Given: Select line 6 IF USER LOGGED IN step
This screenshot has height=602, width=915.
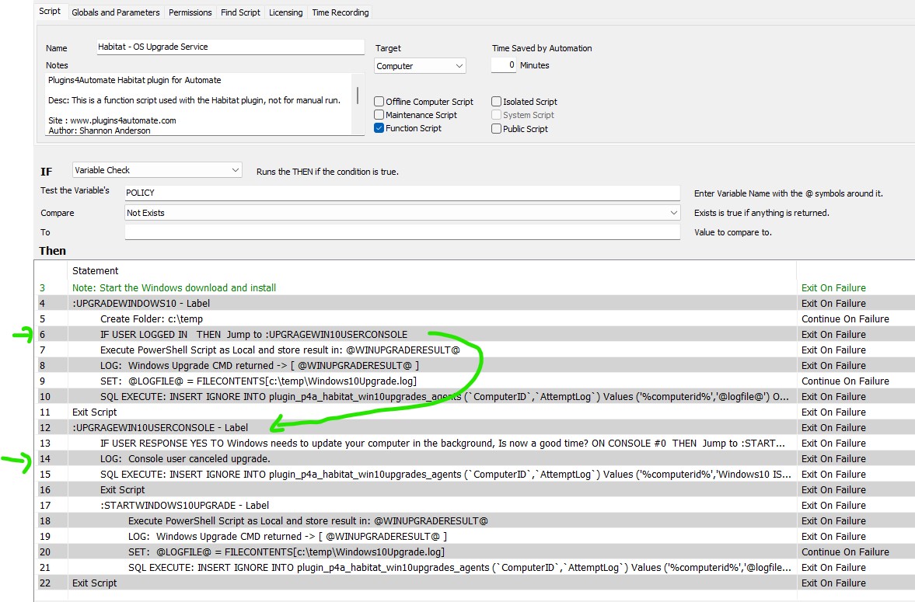Looking at the screenshot, I should click(x=253, y=335).
